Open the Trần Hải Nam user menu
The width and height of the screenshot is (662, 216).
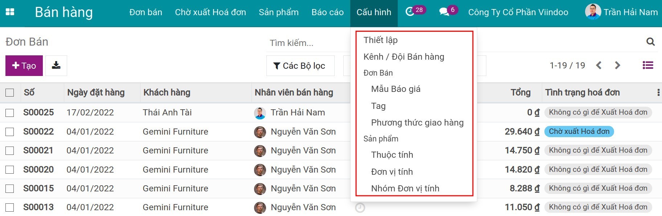coord(629,12)
